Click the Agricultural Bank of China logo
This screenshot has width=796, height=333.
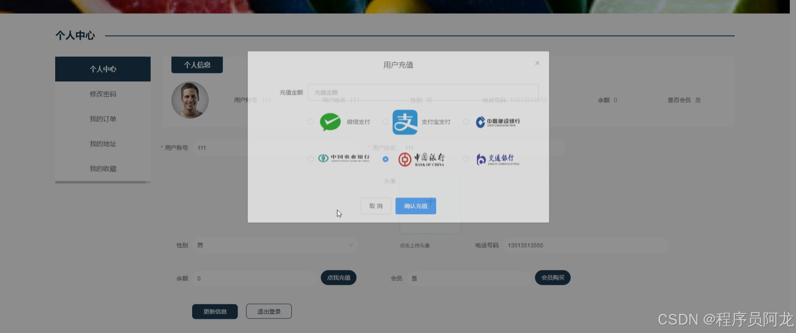pyautogui.click(x=344, y=158)
